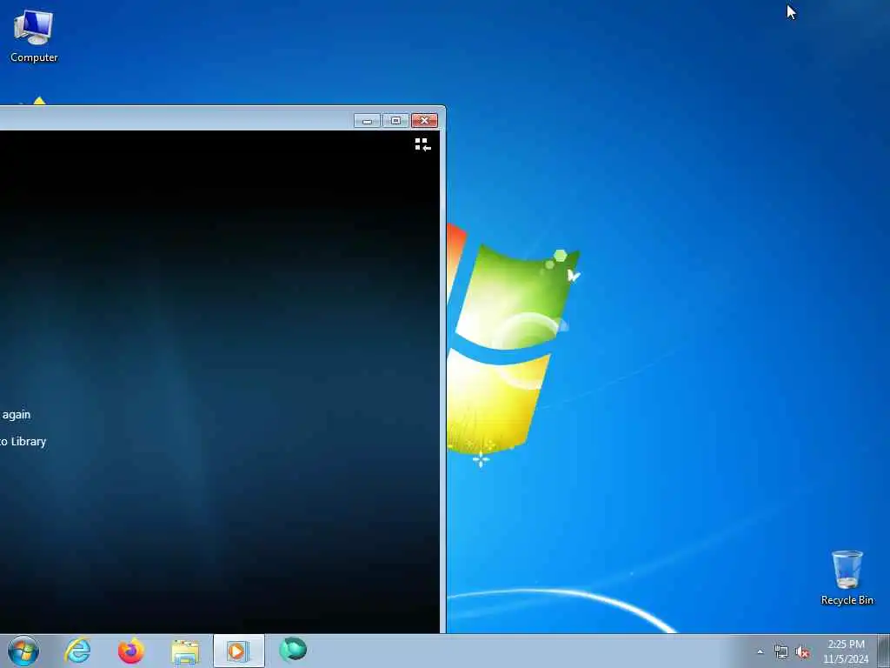The height and width of the screenshot is (668, 890).
Task: Click the partly visible 'again' link
Action: (x=16, y=415)
